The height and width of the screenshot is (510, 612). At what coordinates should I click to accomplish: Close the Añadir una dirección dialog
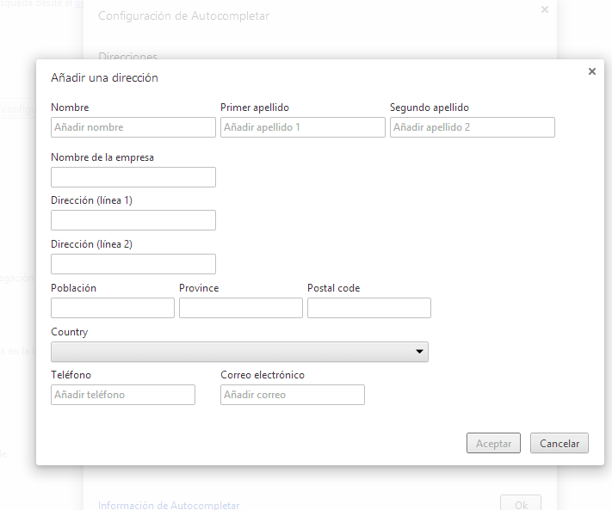591,71
